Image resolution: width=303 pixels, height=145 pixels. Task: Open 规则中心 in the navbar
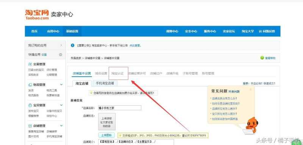tap(172, 31)
